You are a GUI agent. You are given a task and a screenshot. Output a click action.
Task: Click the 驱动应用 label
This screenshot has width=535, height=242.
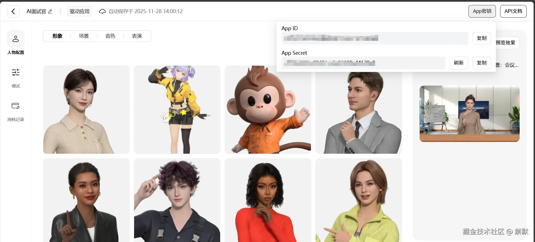(x=80, y=11)
